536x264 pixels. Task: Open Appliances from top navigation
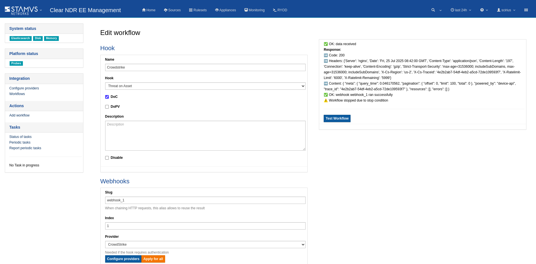tap(225, 10)
